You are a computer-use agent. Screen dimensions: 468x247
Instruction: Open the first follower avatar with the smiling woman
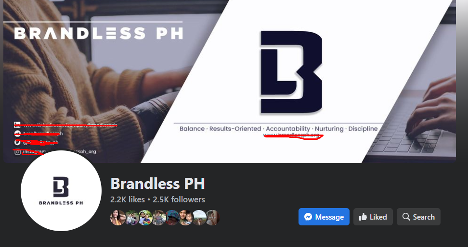(x=117, y=218)
